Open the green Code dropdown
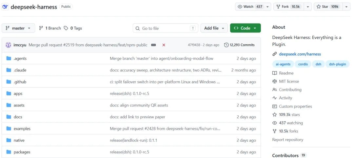The image size is (354, 158). coord(246,28)
